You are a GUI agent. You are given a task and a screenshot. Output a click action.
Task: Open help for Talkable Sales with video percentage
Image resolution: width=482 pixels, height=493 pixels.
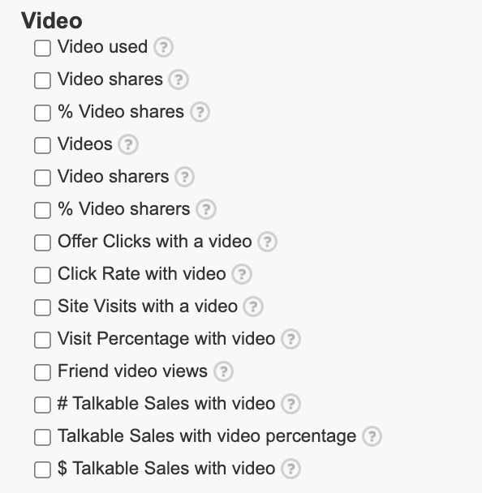pos(372,436)
